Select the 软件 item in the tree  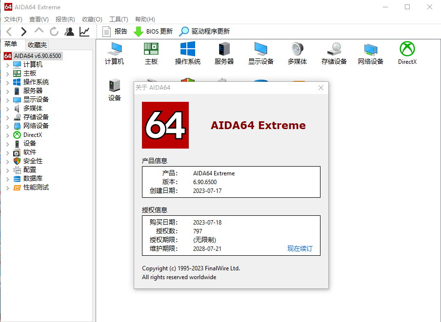pos(30,152)
